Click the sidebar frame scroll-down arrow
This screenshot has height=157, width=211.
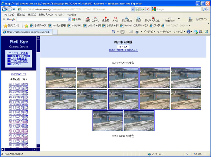(38, 146)
